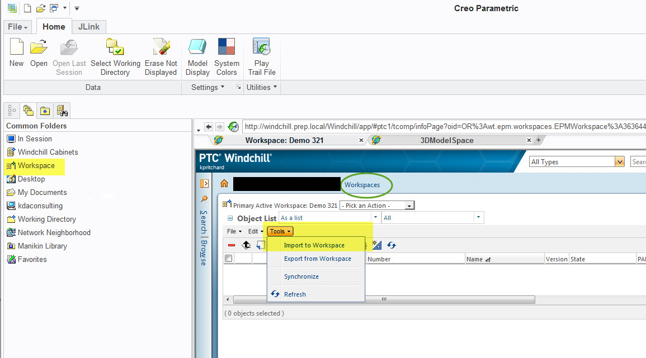Close Workspace: Demo 321 tab
646x358 pixels.
click(x=361, y=140)
